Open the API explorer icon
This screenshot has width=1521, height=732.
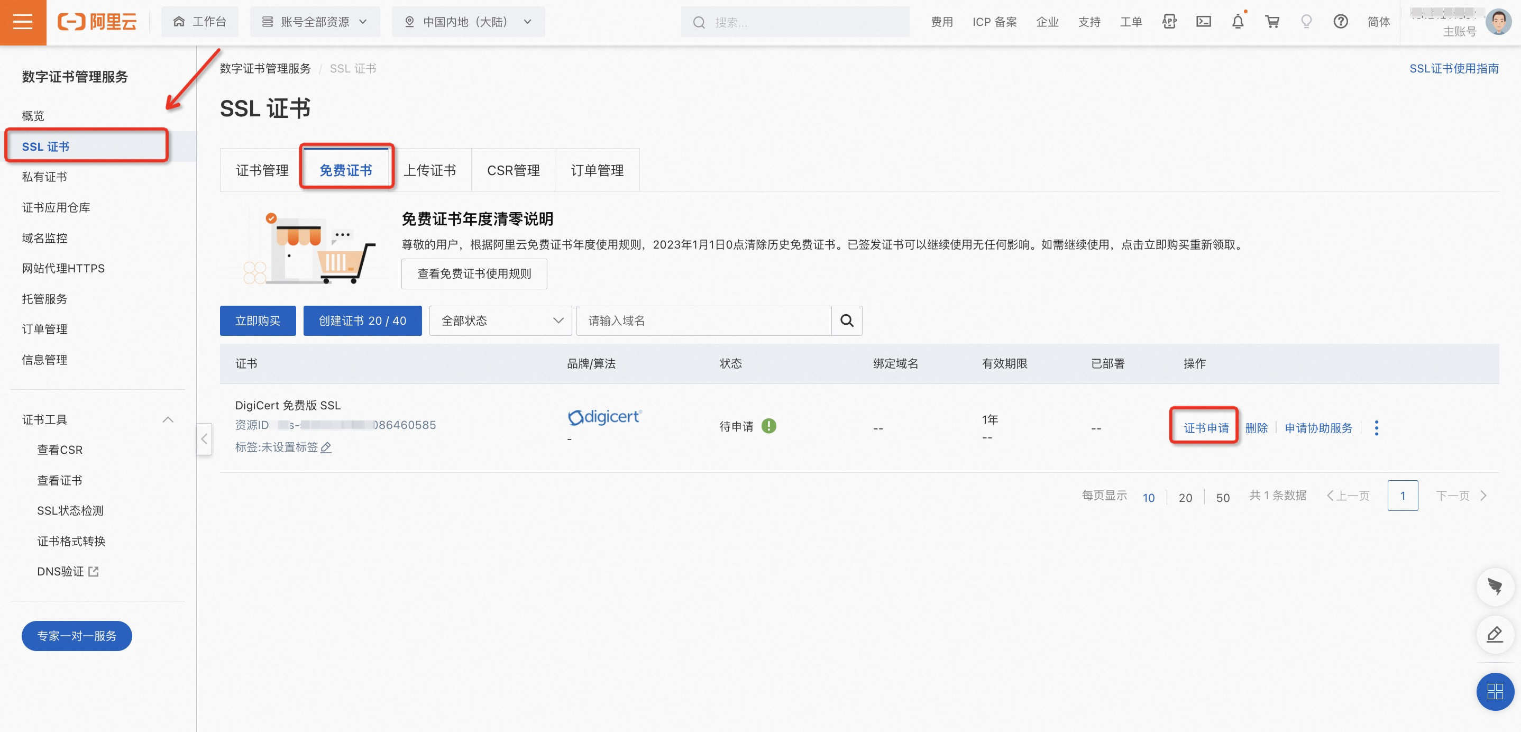click(x=1169, y=22)
